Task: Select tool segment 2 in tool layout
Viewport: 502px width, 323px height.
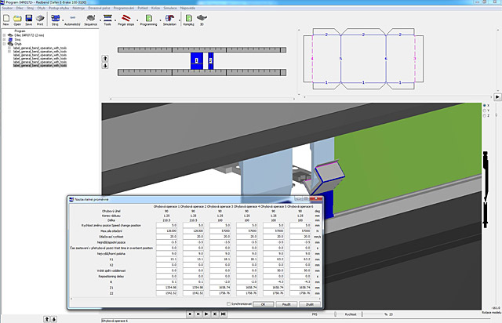Action: pos(211,60)
